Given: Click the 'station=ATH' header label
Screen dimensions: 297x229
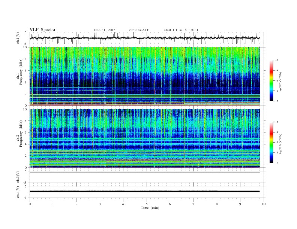Looking at the screenshot, I should [139, 30].
